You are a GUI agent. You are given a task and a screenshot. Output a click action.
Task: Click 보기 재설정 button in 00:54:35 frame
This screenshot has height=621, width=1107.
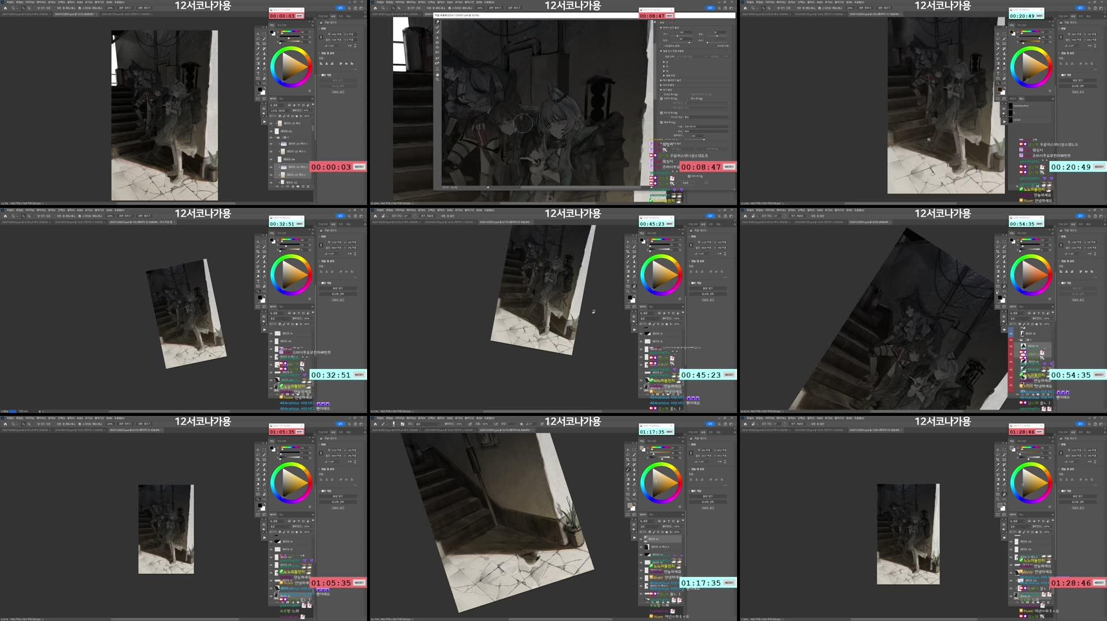[x=797, y=216]
